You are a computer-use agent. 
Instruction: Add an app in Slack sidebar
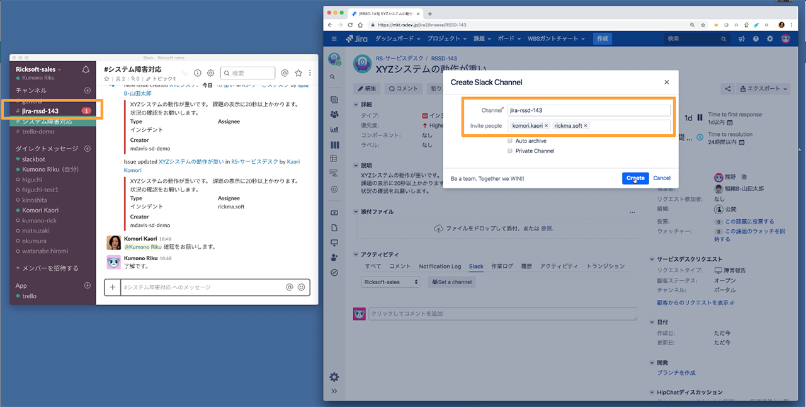[88, 285]
